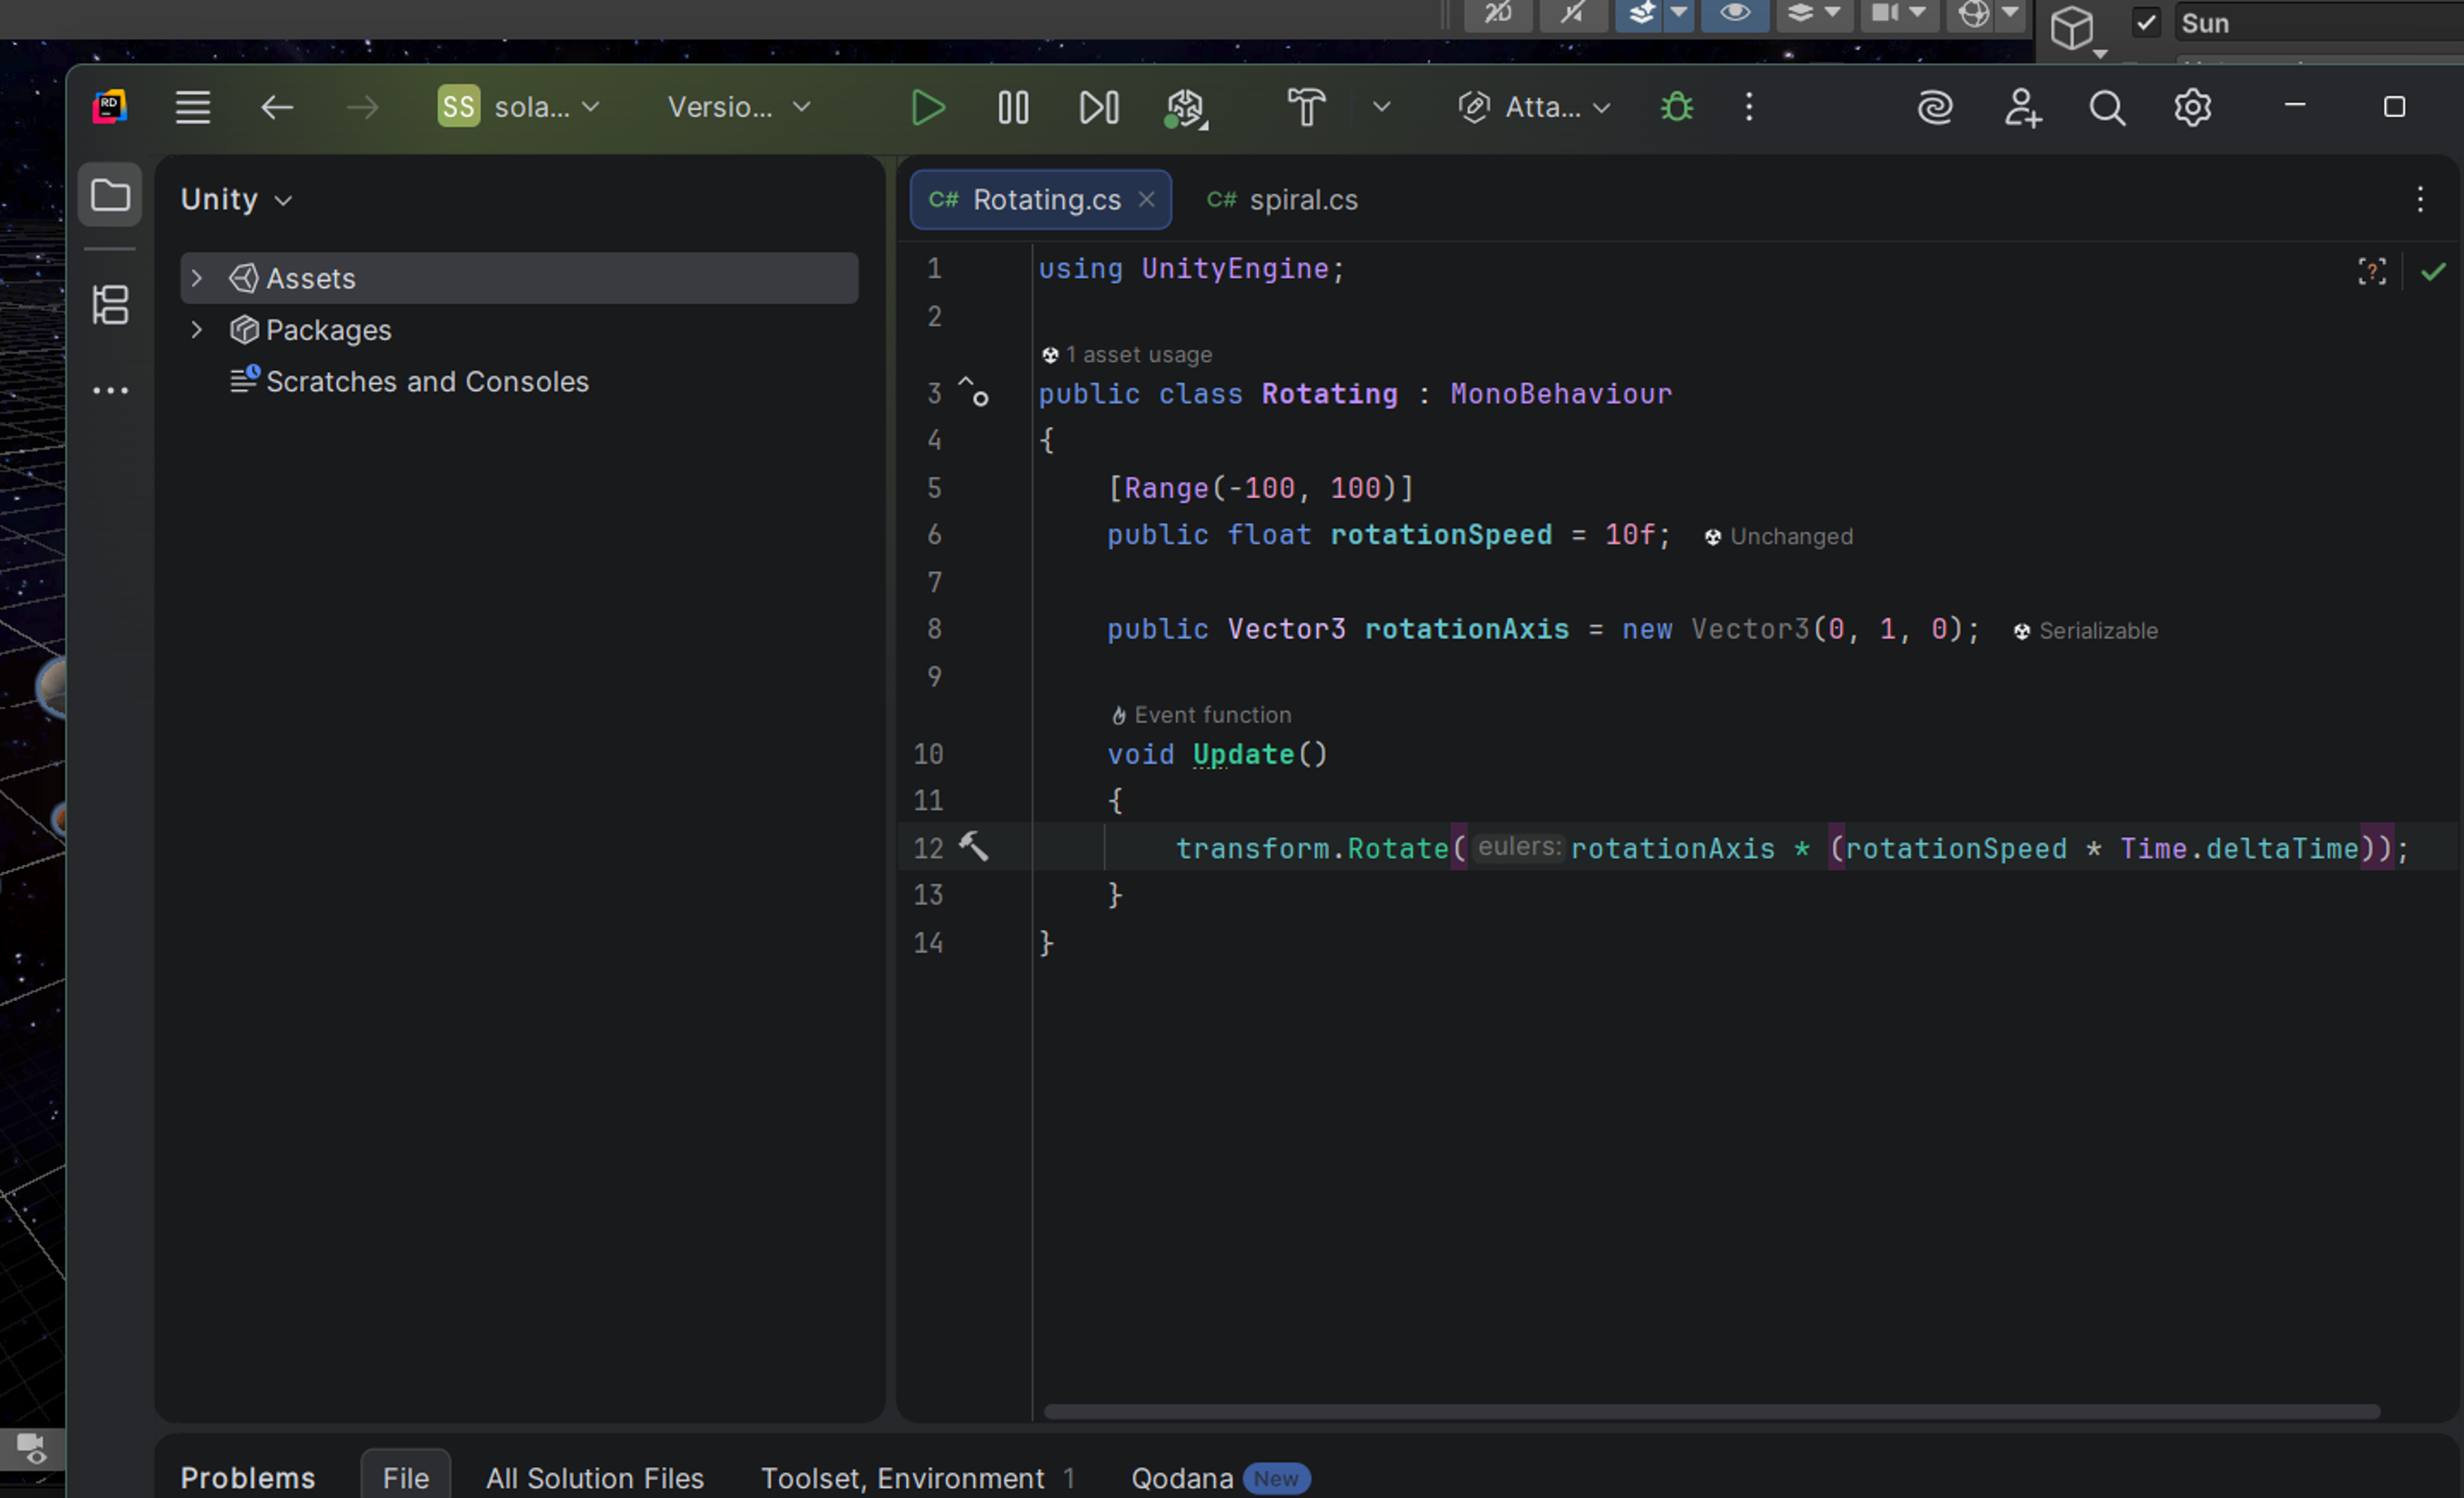Click the Unity Play button
This screenshot has width=2464, height=1498.
[x=927, y=108]
